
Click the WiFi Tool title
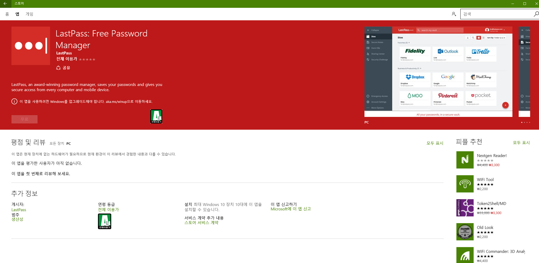pos(485,180)
